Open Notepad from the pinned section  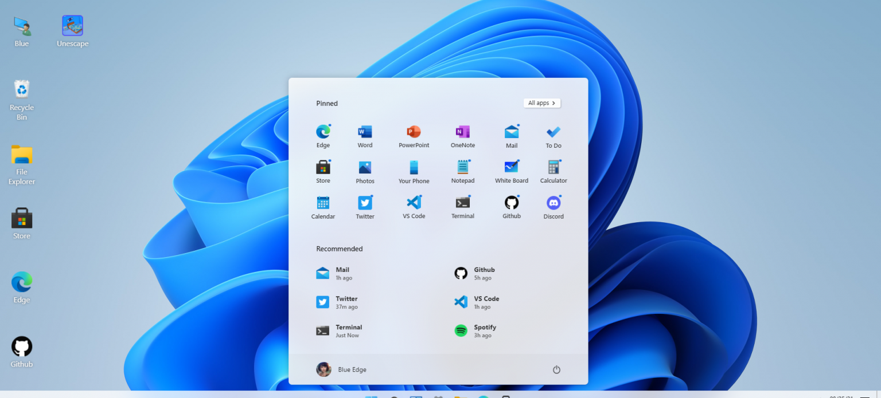point(462,167)
